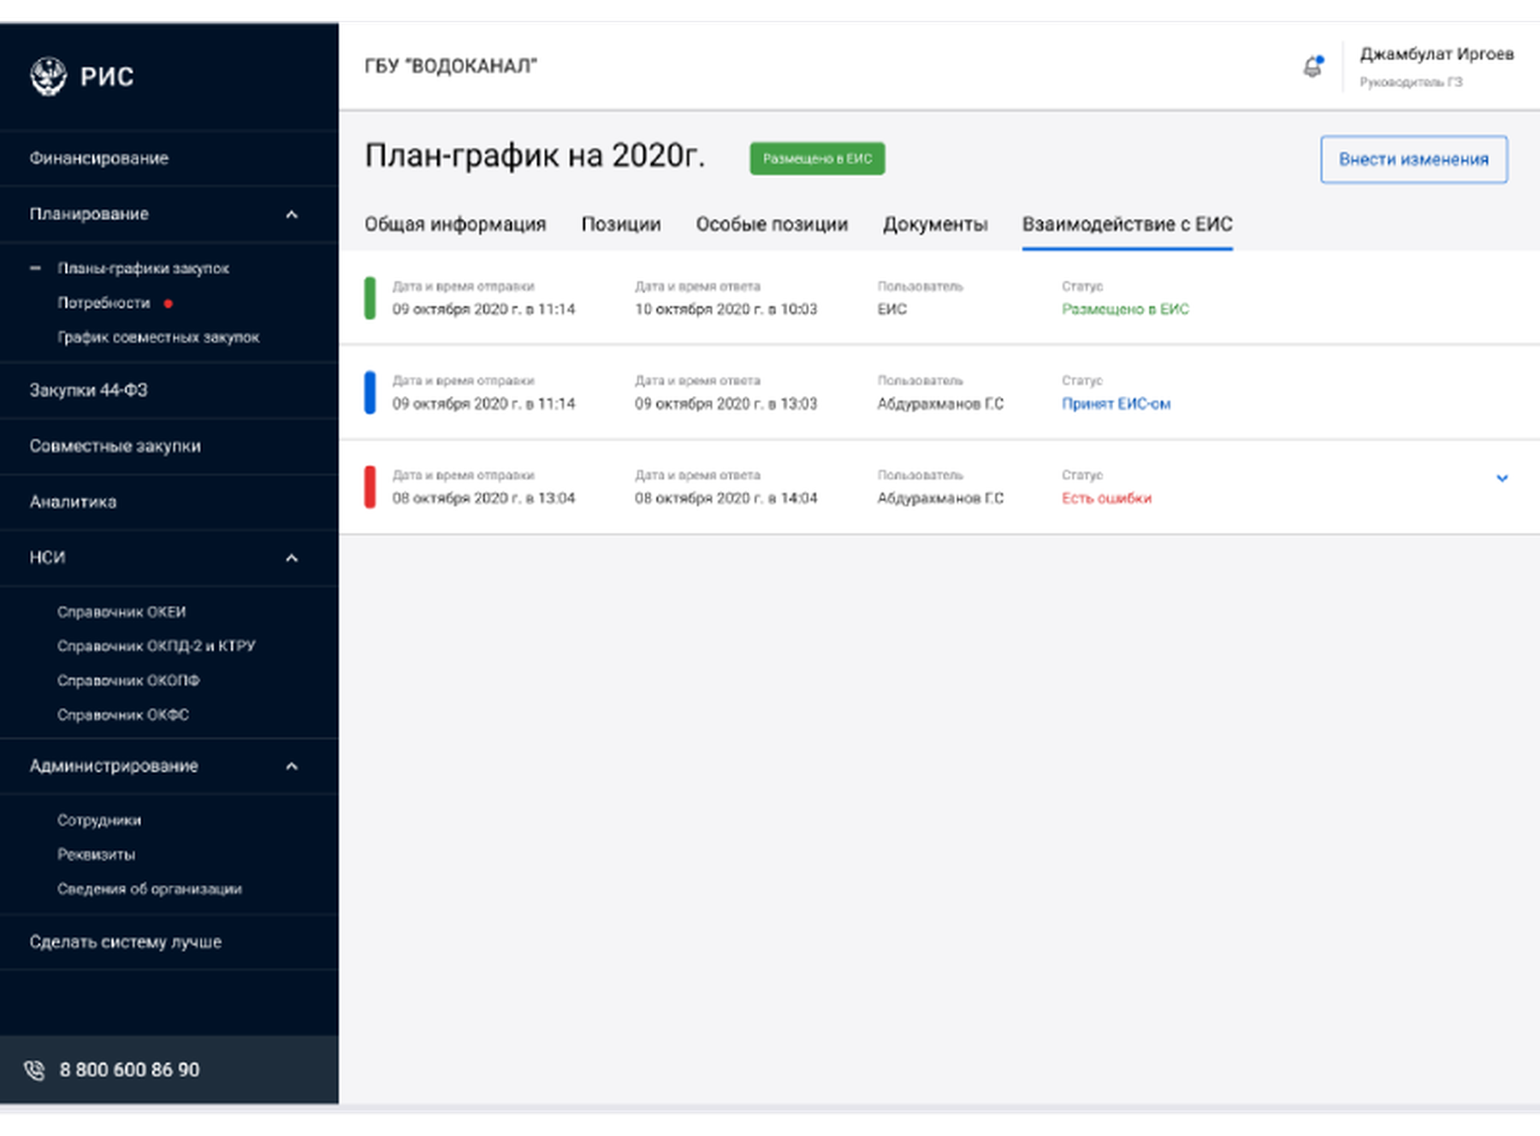Image resolution: width=1540 pixels, height=1136 pixels.
Task: Collapse the Администрирование section chevron
Action: (x=292, y=766)
